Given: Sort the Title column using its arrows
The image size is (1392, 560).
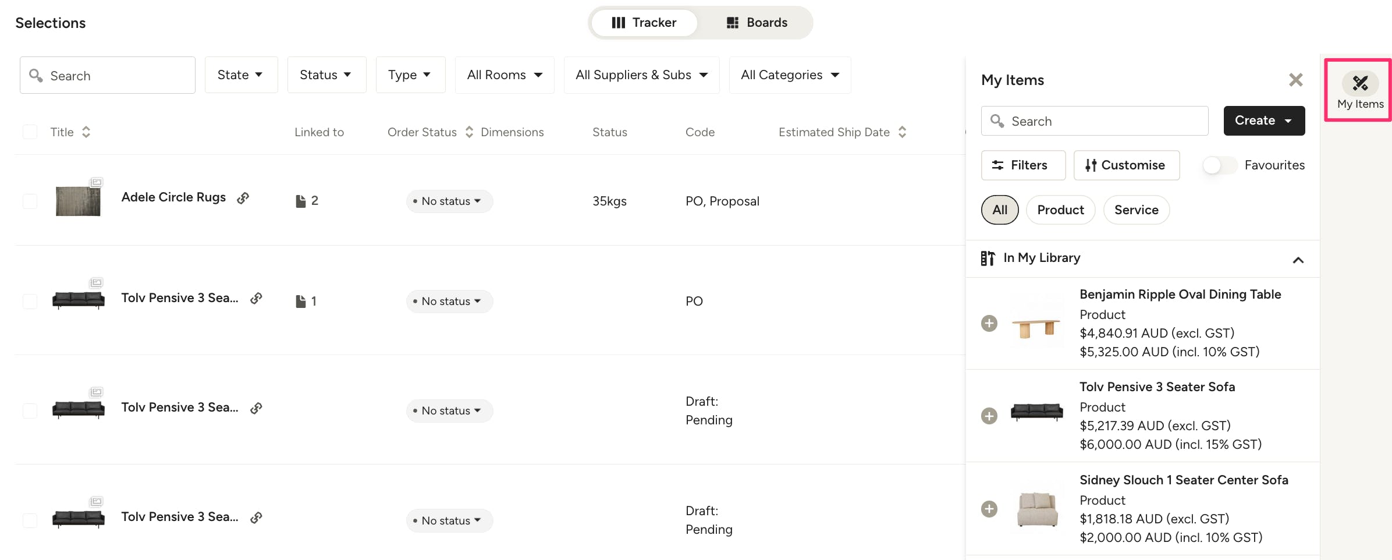Looking at the screenshot, I should (x=86, y=132).
